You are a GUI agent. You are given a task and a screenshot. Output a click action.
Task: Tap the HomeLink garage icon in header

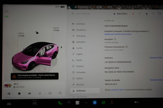pyautogui.click(x=140, y=13)
